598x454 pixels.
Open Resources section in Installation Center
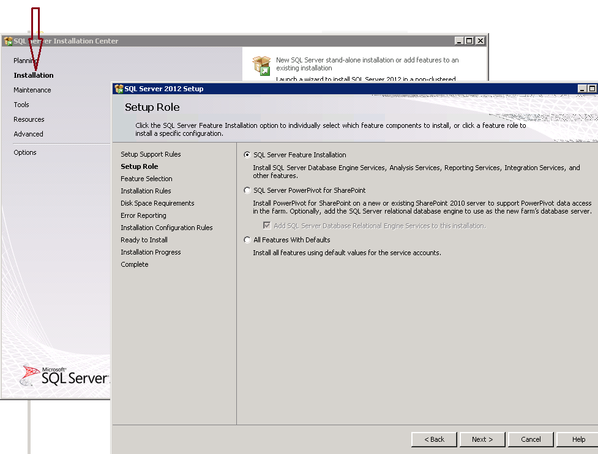29,119
